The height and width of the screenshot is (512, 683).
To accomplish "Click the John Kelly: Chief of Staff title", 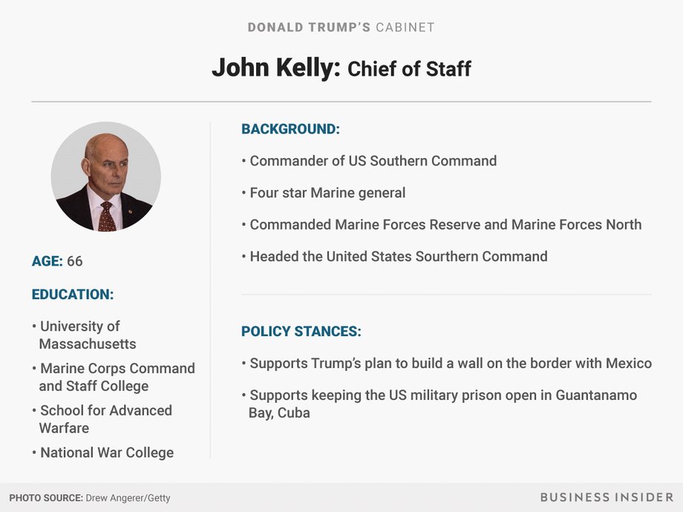I will point(341,68).
